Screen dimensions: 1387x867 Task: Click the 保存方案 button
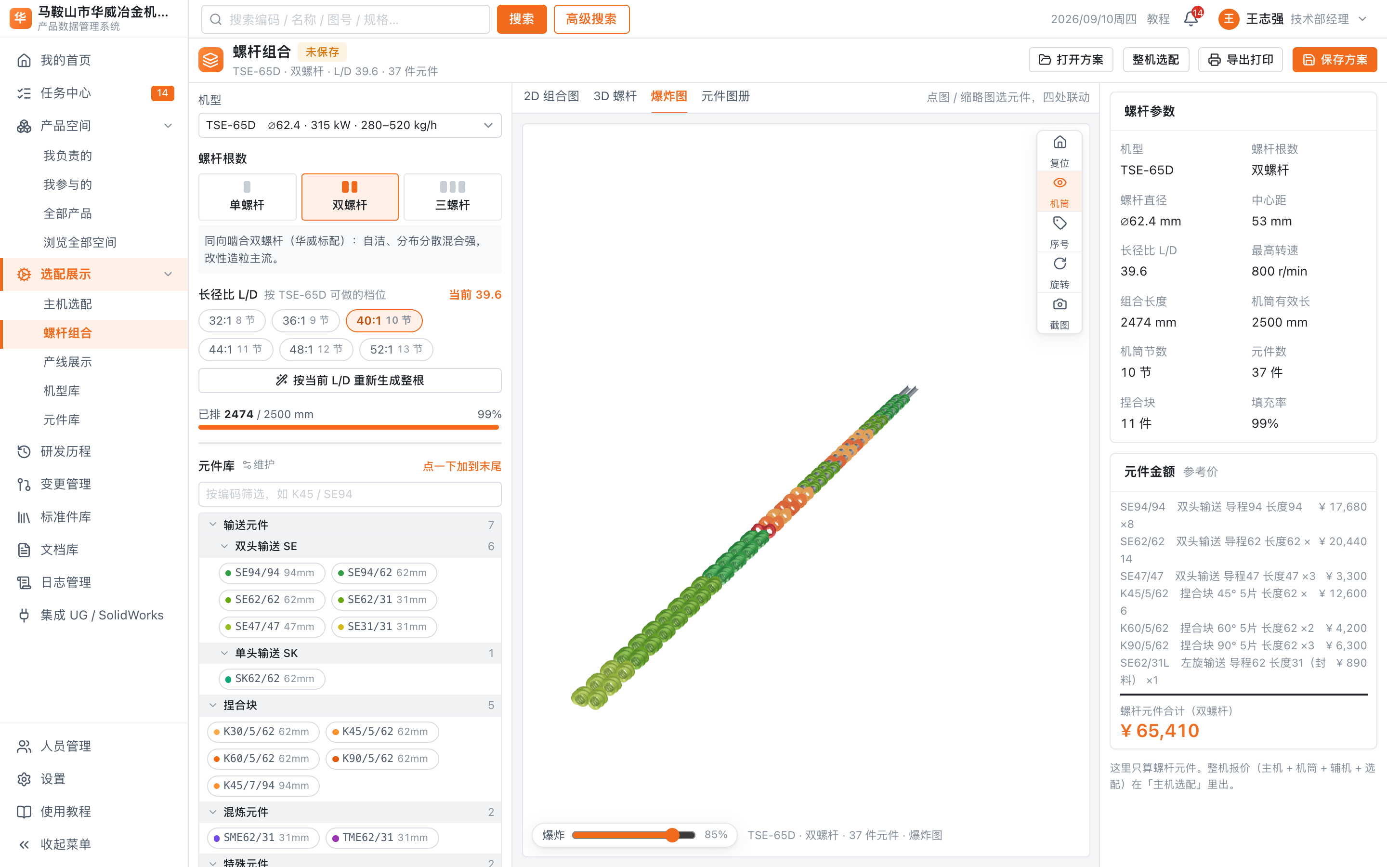(x=1335, y=60)
